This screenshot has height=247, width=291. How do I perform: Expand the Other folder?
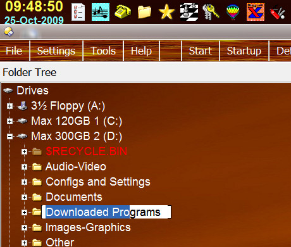point(24,243)
